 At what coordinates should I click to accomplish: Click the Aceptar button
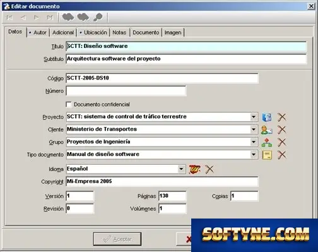click(x=117, y=239)
